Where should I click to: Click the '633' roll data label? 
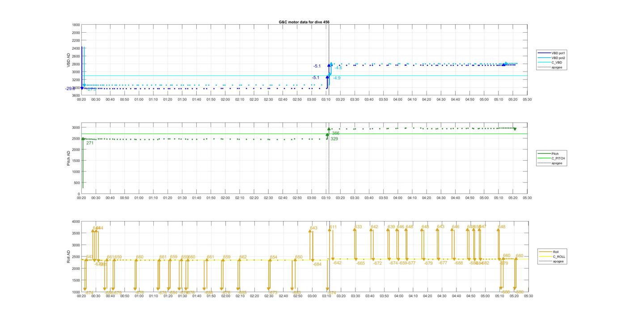tap(358, 227)
